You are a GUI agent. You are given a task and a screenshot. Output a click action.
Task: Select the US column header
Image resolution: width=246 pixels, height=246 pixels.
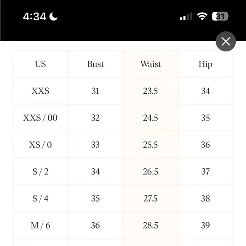(40, 64)
